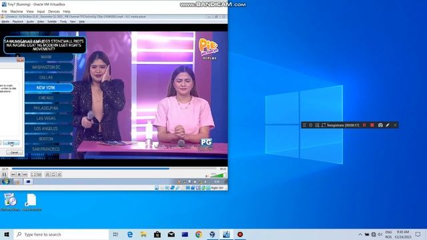
Task: Adjust the VLC volume slider
Action: coord(218,175)
